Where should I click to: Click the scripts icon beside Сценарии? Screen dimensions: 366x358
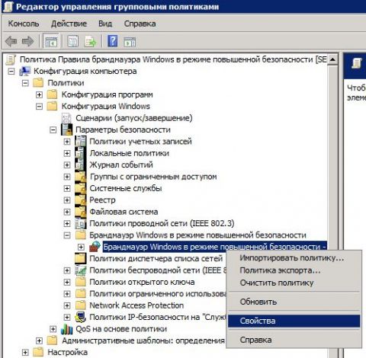(66, 118)
